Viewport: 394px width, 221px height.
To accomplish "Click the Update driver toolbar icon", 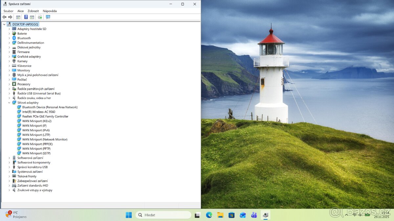I will pyautogui.click(x=40, y=17).
